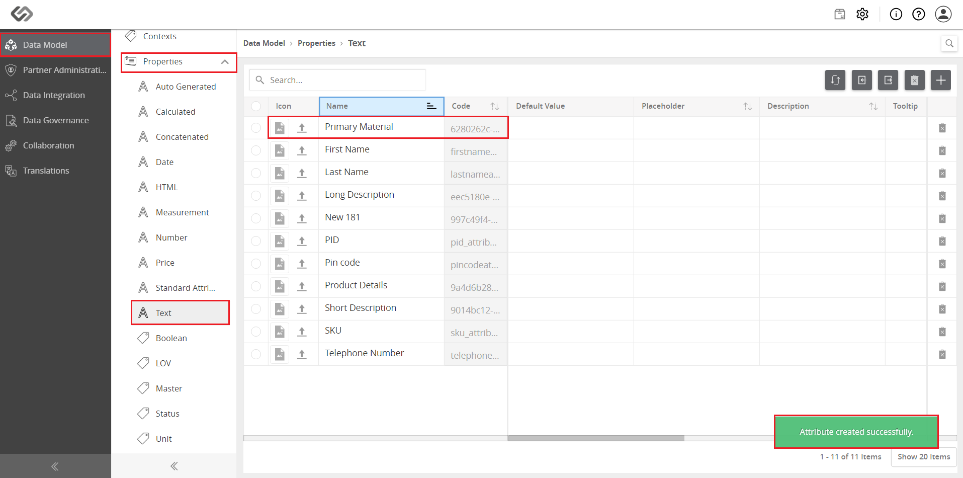
Task: Select the Measurement property type
Action: pyautogui.click(x=181, y=212)
